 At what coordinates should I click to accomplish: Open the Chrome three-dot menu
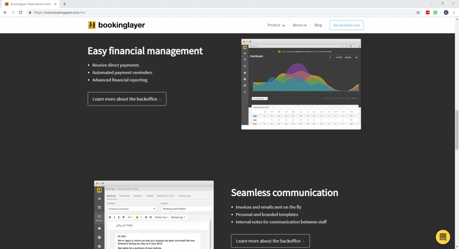click(x=454, y=13)
